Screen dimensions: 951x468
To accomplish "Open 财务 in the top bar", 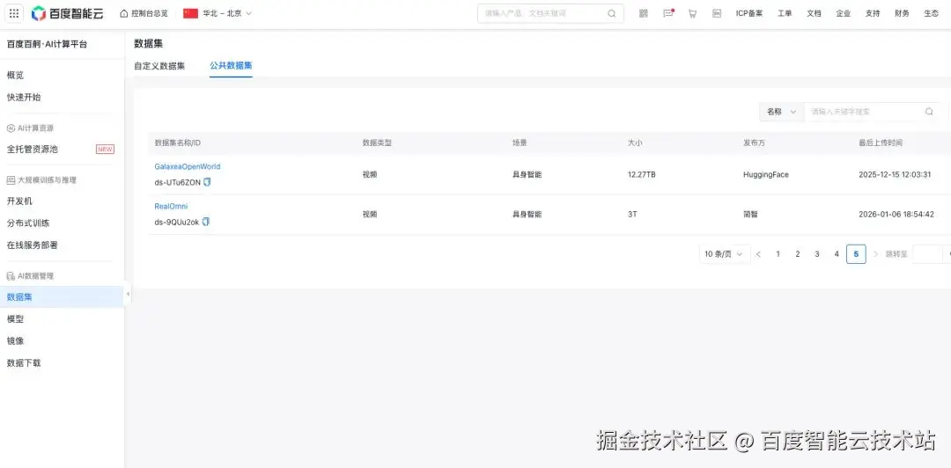I will coord(902,13).
